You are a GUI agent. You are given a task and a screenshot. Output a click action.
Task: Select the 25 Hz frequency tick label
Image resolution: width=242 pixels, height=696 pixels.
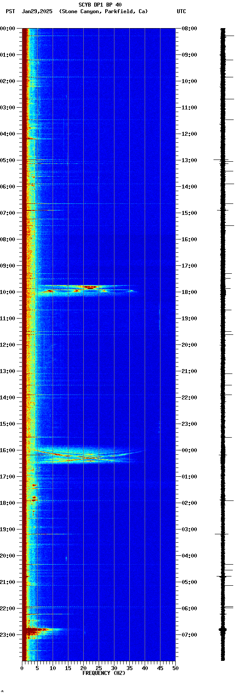[x=99, y=668]
